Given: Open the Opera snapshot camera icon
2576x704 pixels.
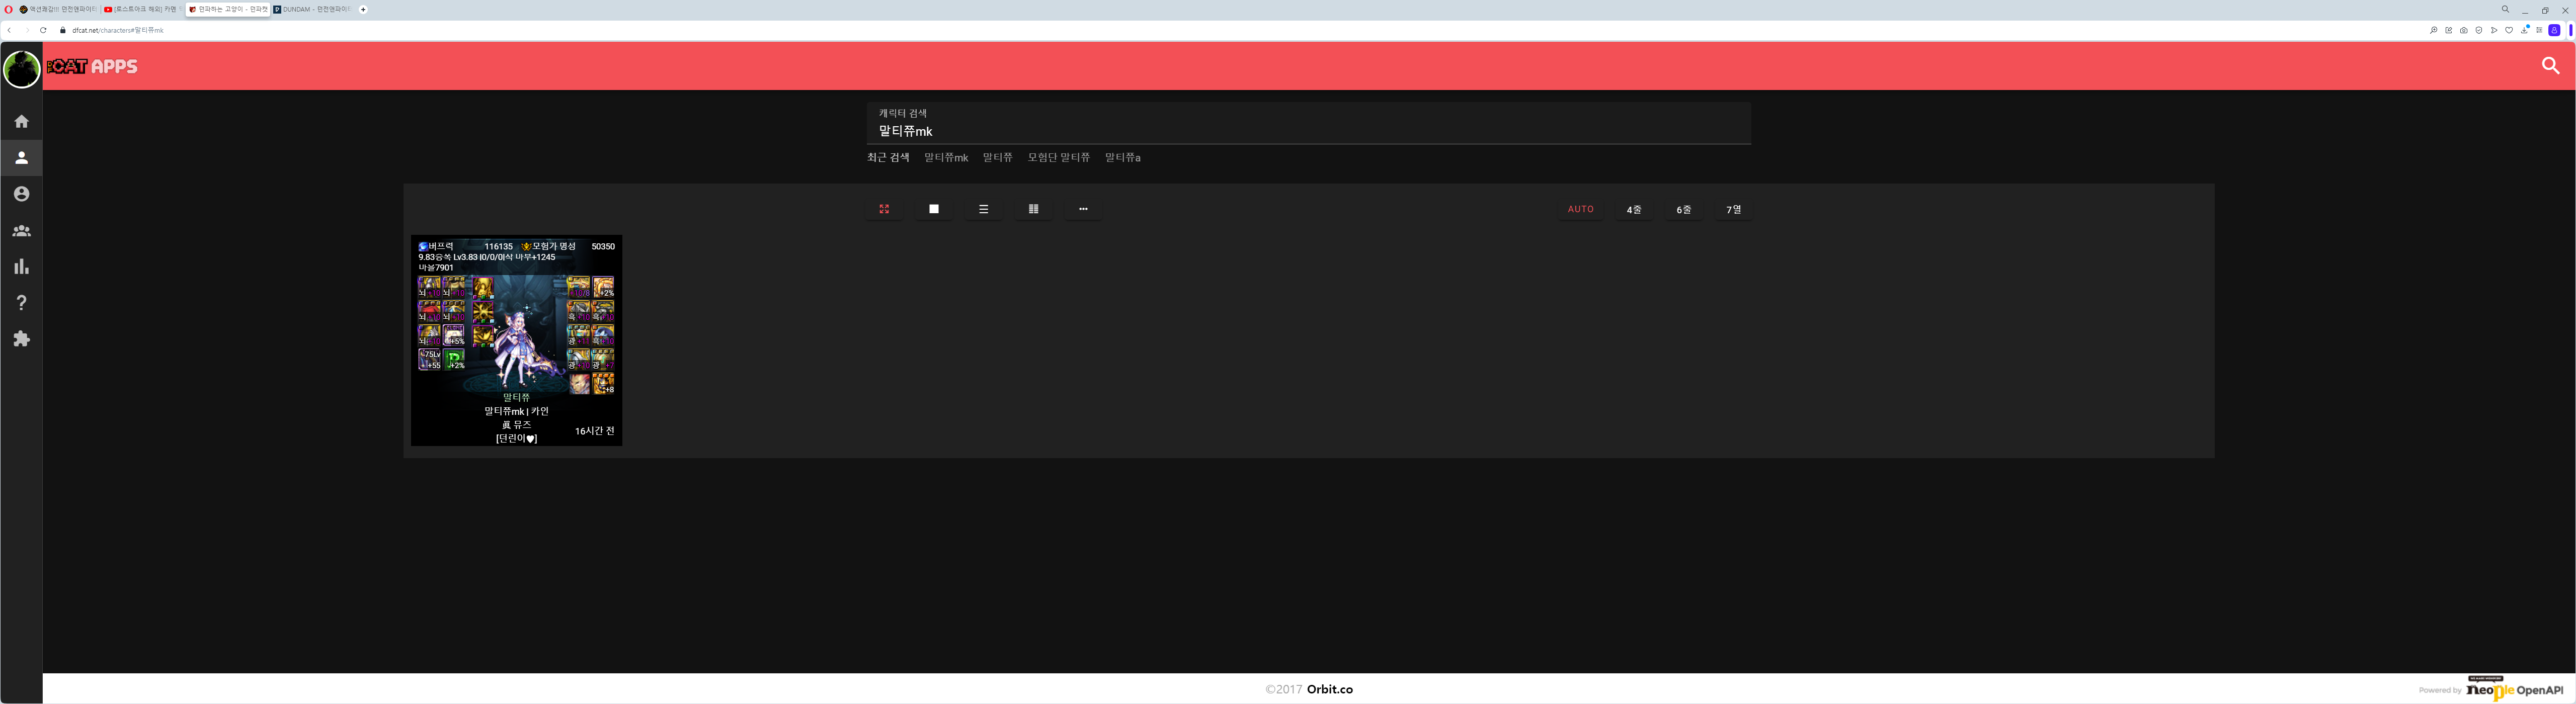Looking at the screenshot, I should 2463,30.
